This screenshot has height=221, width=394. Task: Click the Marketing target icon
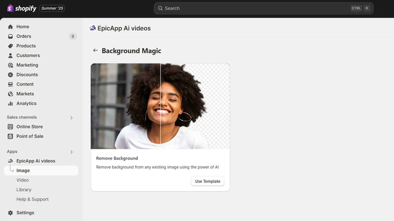point(10,65)
